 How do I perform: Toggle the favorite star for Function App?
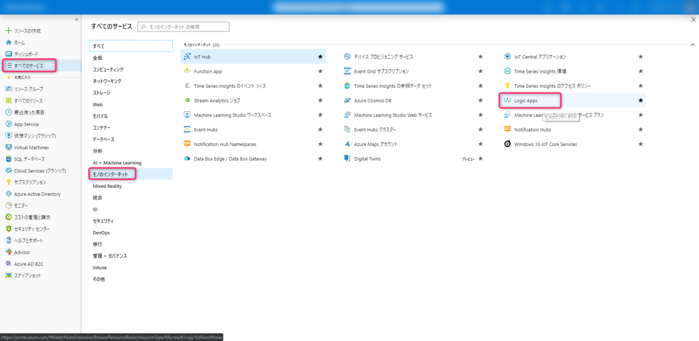click(x=320, y=71)
